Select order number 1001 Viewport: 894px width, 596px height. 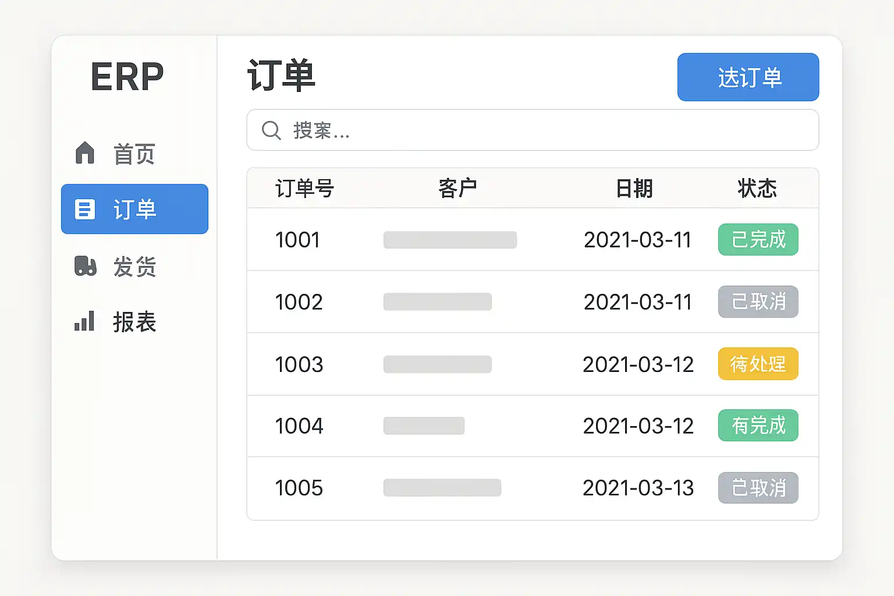tap(297, 240)
